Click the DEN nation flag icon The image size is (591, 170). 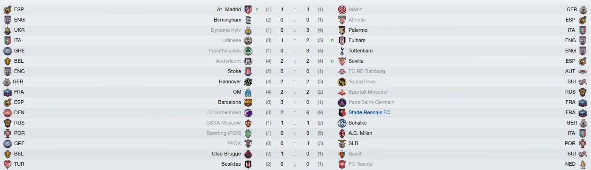[8, 112]
